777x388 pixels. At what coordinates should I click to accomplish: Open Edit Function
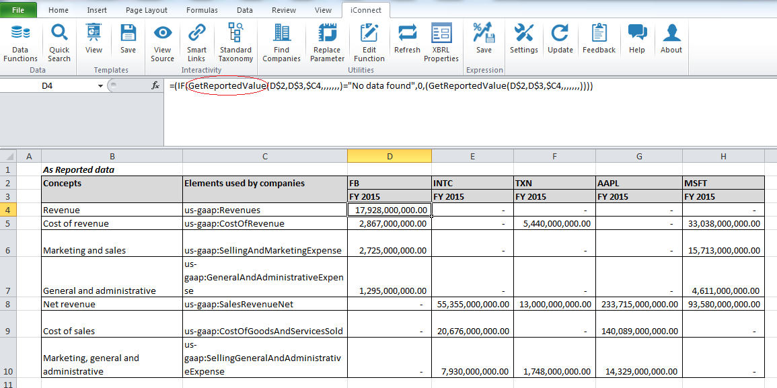tap(369, 44)
